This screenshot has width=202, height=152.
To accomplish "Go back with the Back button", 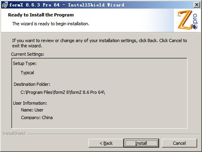I will coord(106,143).
